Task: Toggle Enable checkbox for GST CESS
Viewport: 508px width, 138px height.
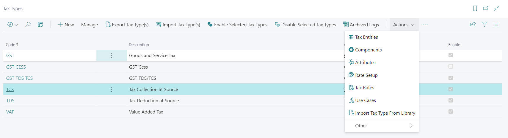Action: (451, 66)
